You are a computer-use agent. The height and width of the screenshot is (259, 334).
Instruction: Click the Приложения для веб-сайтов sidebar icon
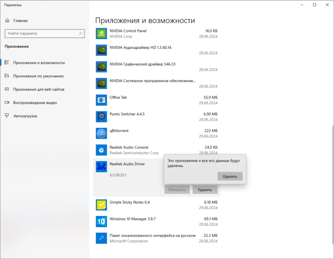click(7, 89)
